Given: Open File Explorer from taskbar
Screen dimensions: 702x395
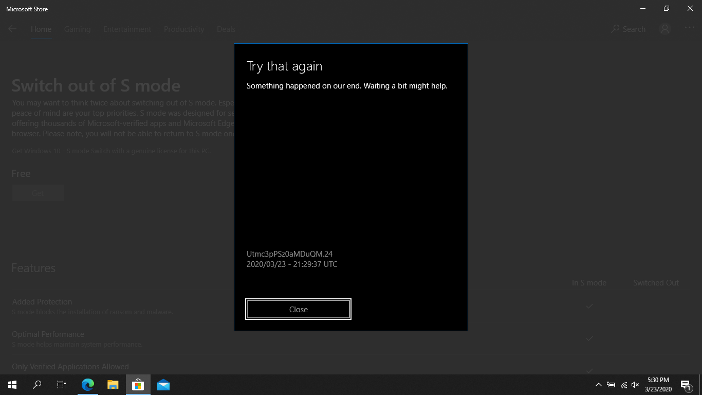Looking at the screenshot, I should 113,385.
